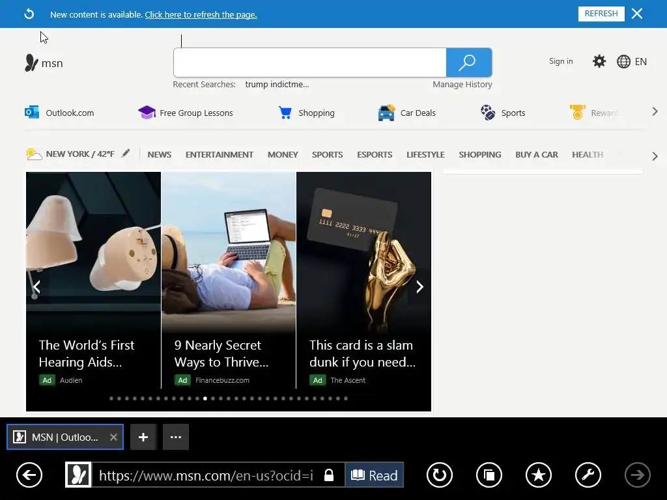667x500 pixels.
Task: Switch to Read view
Action: (375, 475)
